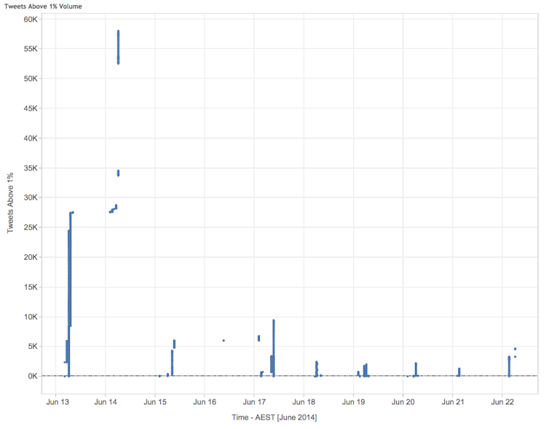
Task: Select the Jun 20 data spike near 2K
Action: [416, 369]
